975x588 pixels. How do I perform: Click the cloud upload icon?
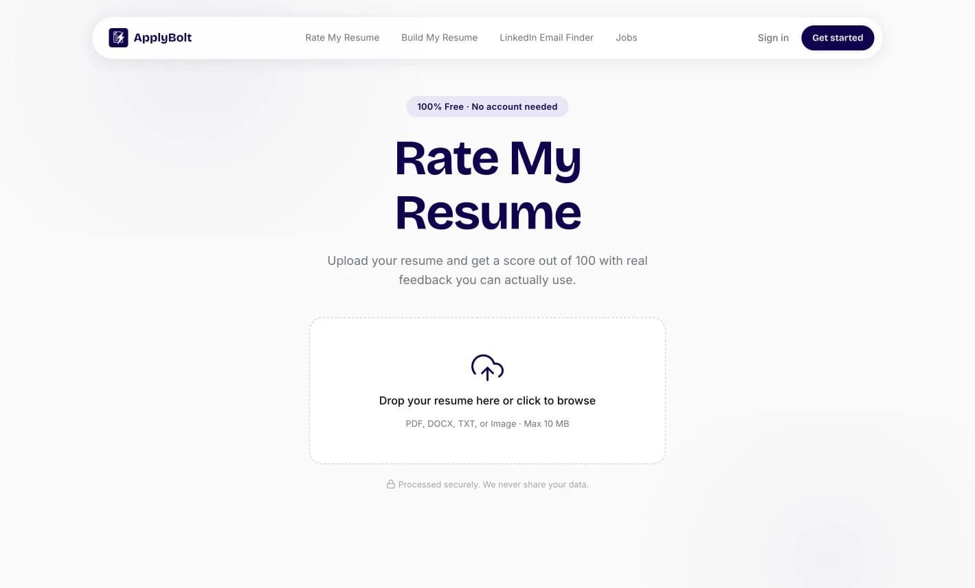487,368
